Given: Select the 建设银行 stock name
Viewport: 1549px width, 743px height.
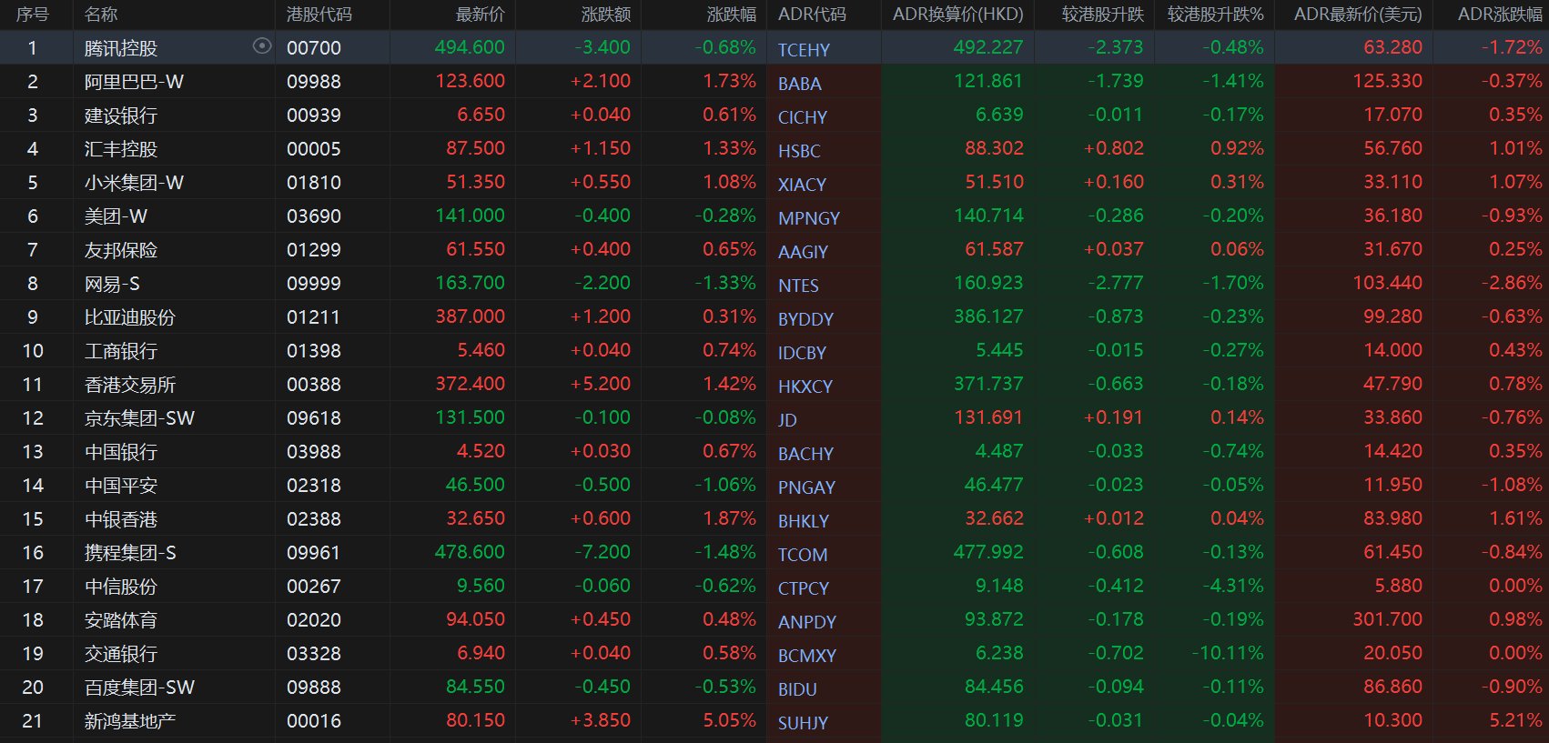Looking at the screenshot, I should pos(121,115).
